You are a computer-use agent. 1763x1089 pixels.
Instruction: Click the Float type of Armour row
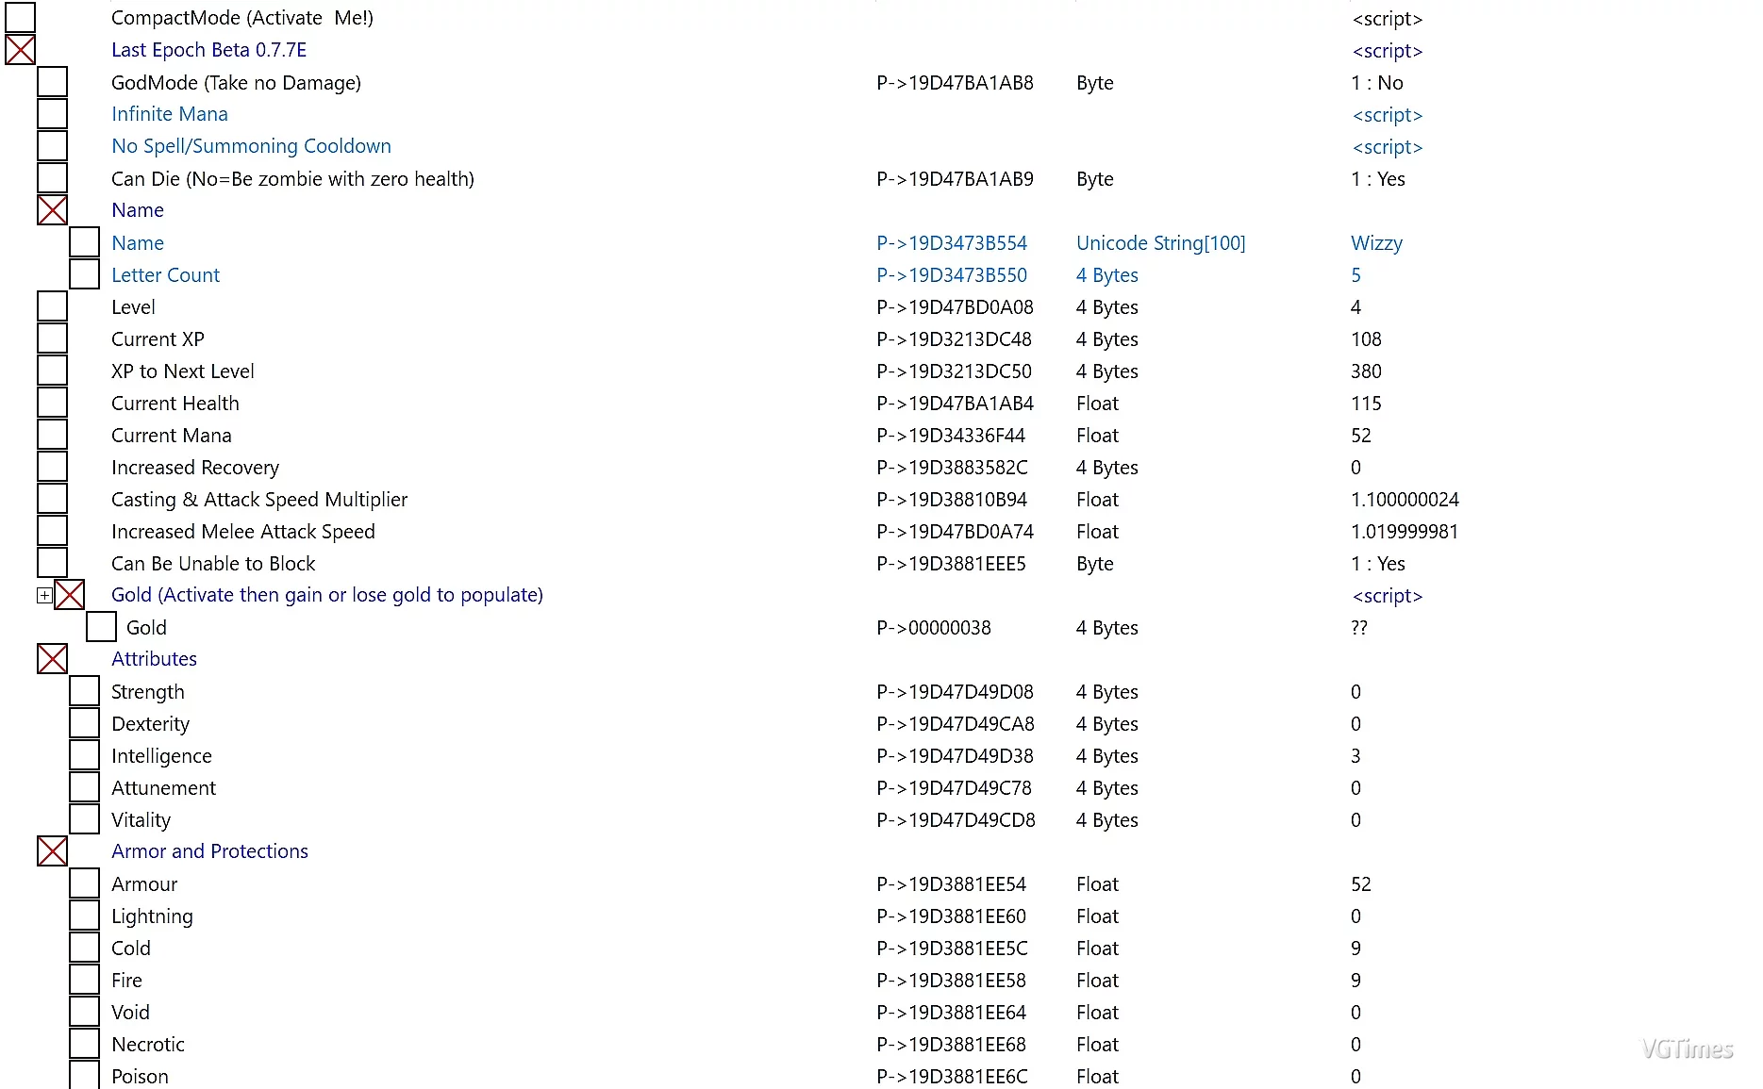tap(1097, 884)
